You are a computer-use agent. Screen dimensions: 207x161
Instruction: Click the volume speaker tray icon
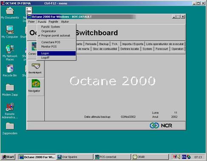179,157
